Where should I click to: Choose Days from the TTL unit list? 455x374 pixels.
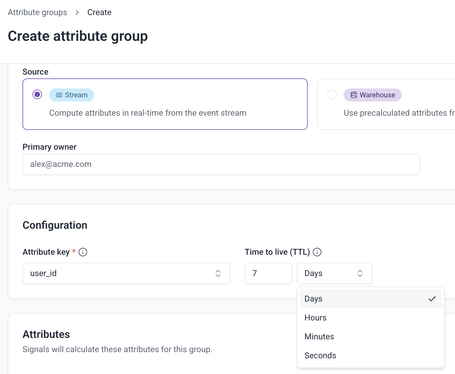coord(370,299)
